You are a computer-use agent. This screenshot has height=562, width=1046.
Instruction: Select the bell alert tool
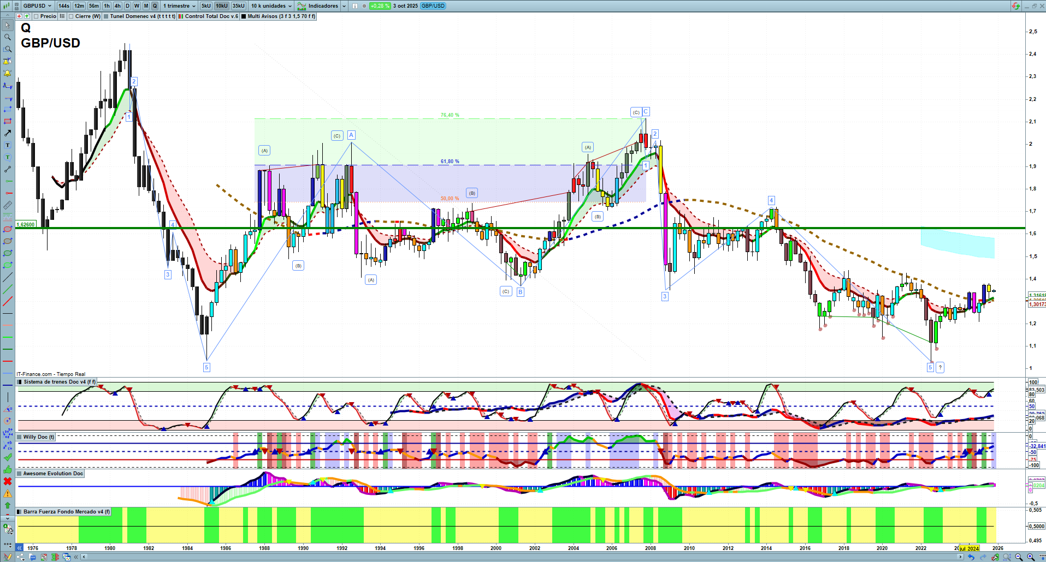click(x=8, y=73)
